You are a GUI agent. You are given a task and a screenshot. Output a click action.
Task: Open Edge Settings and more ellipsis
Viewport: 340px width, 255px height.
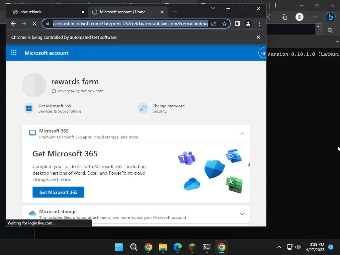315,17
